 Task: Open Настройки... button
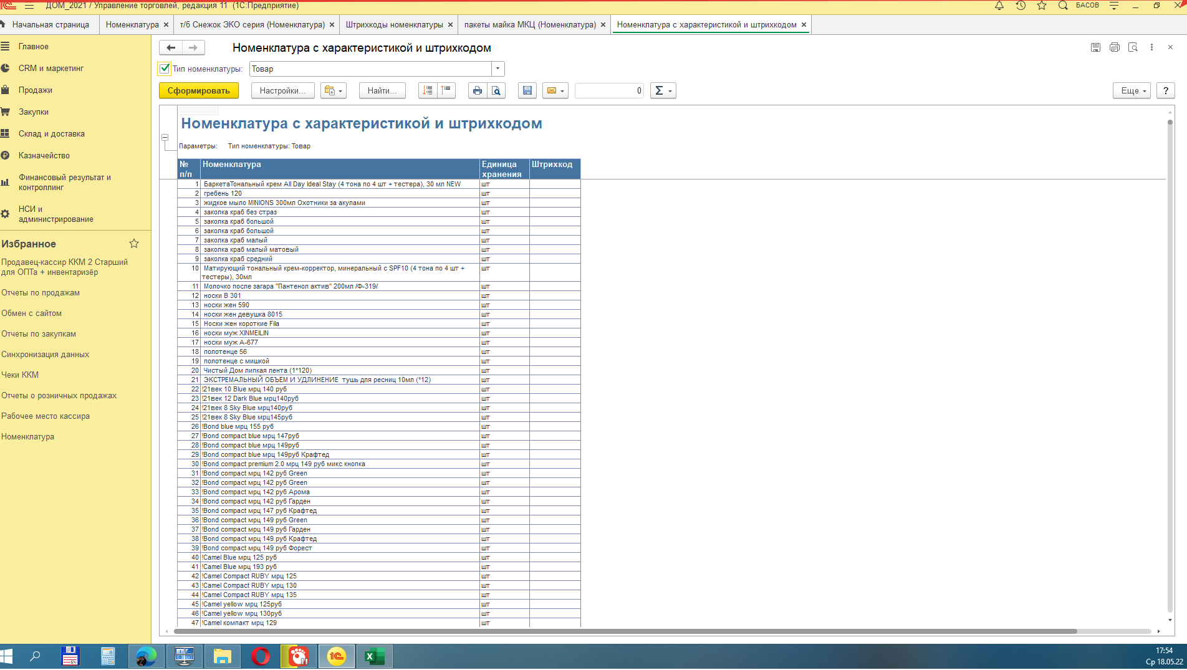pos(282,90)
